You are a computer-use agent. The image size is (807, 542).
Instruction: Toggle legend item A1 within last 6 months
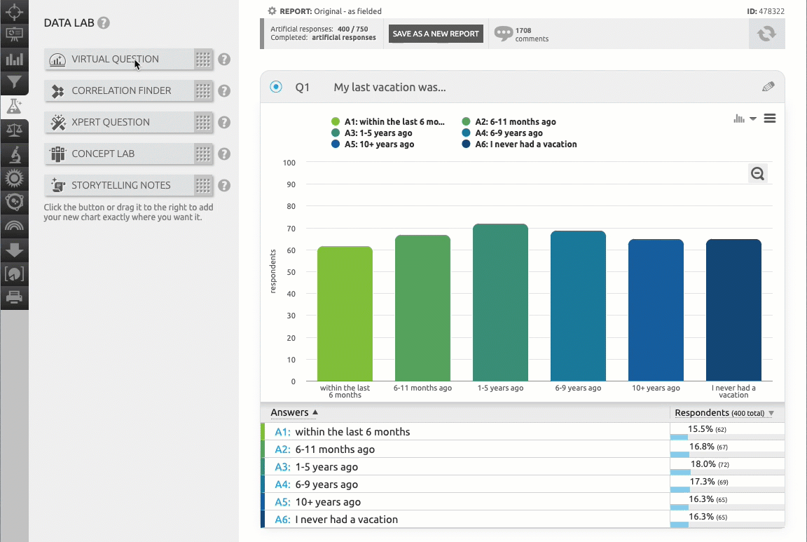click(389, 121)
